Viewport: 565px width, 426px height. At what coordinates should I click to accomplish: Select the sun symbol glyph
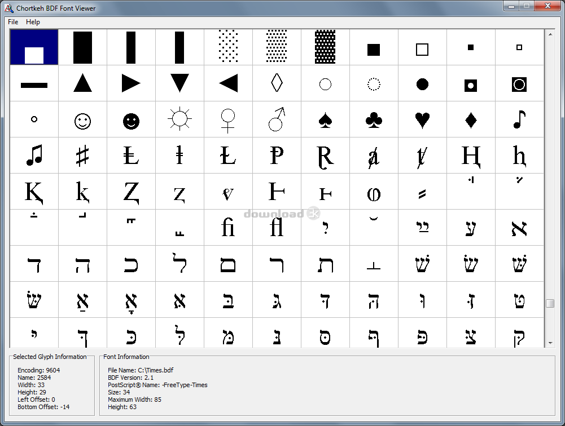click(x=179, y=119)
